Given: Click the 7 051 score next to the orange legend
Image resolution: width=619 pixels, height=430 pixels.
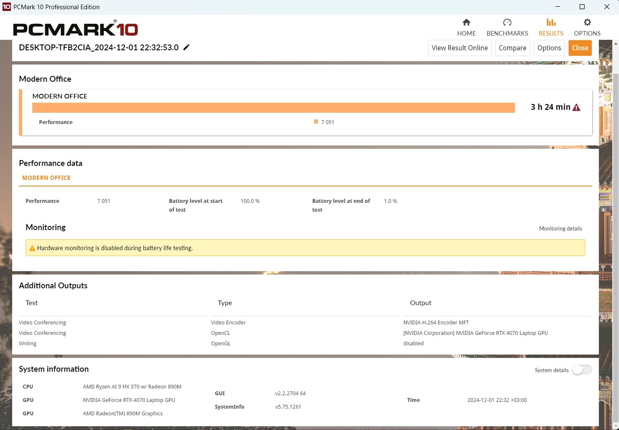Looking at the screenshot, I should coord(328,122).
